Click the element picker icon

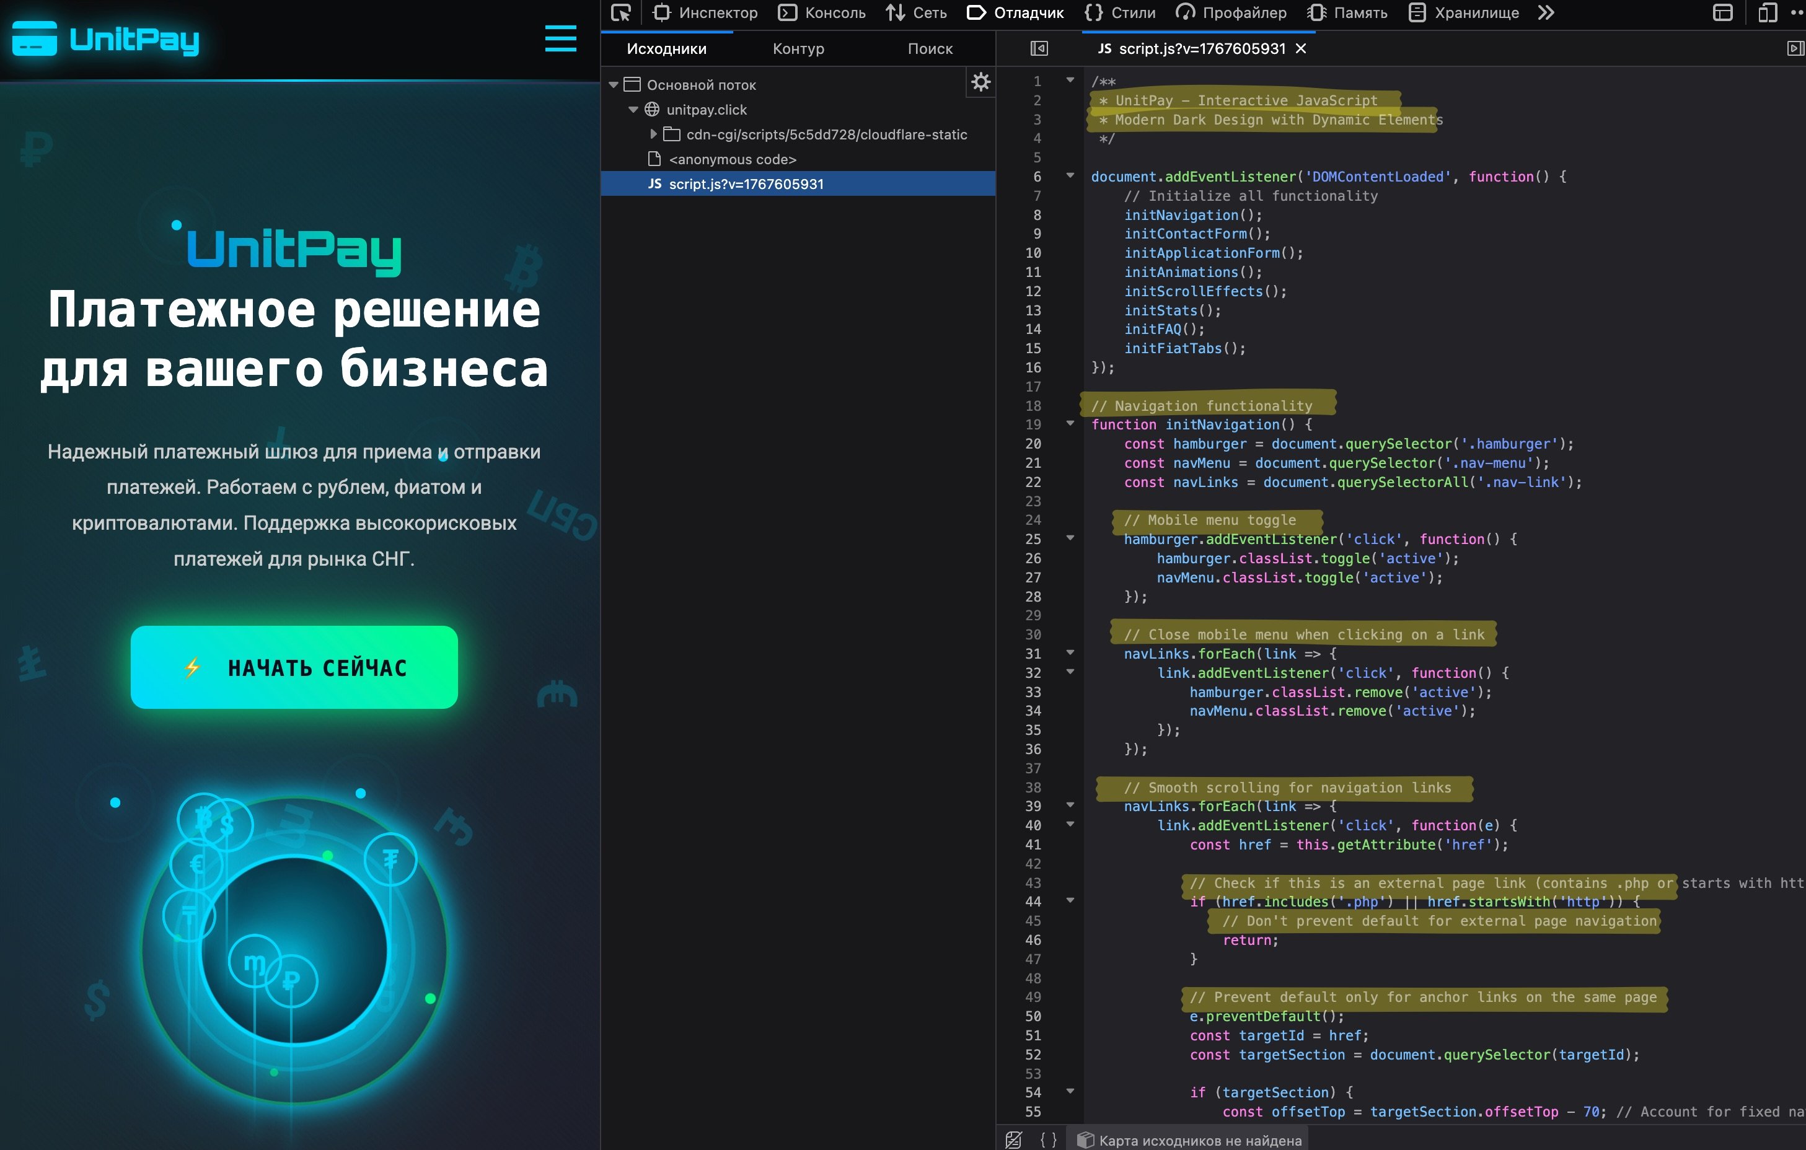click(x=621, y=13)
